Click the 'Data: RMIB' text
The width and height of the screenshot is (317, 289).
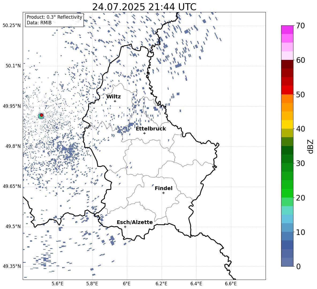click(x=39, y=23)
